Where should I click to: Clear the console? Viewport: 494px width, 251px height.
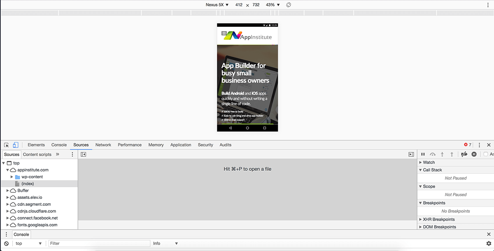pyautogui.click(x=7, y=244)
